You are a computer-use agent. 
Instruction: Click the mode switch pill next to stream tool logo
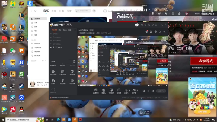click(x=69, y=25)
